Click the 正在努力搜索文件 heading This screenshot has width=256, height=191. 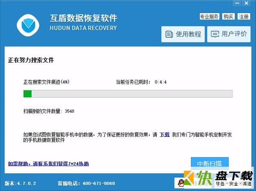31,60
